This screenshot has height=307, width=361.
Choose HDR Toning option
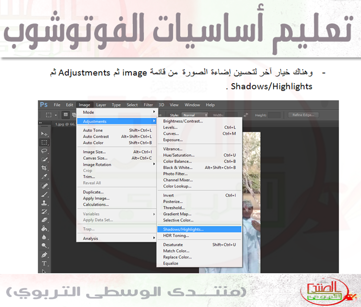point(200,236)
